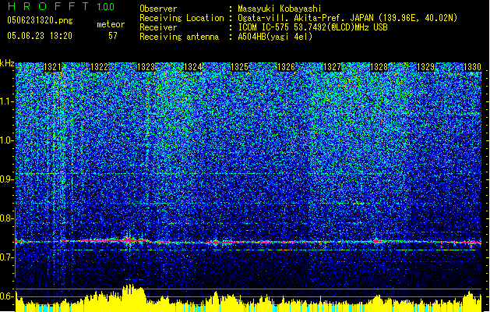
Task: Click the meteor count 57
Action: tap(113, 36)
